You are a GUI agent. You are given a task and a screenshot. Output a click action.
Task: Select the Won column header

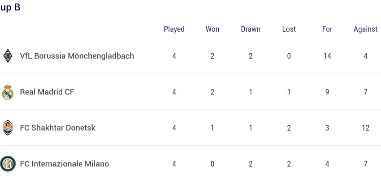[x=212, y=29]
